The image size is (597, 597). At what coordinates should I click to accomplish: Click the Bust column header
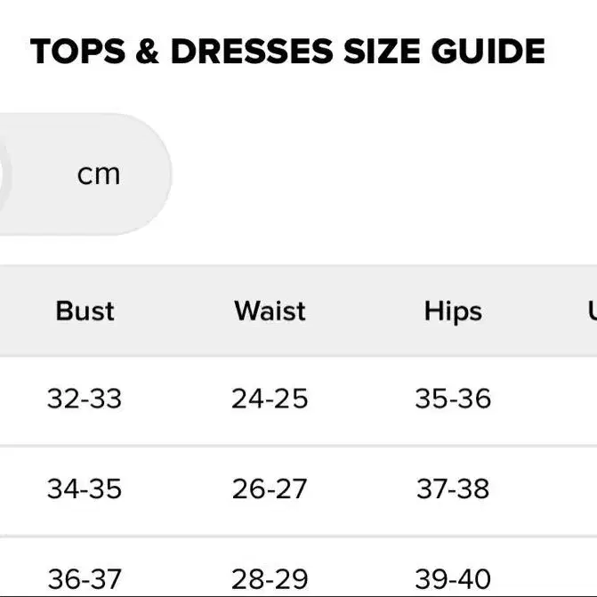85,311
